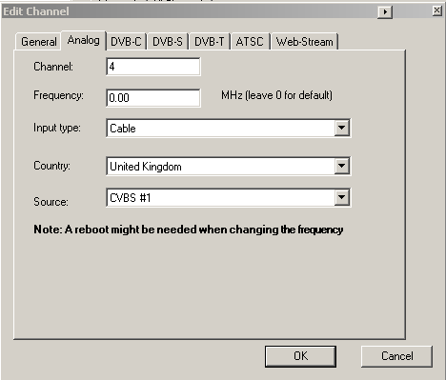Click the title bar arrow button

pyautogui.click(x=385, y=12)
